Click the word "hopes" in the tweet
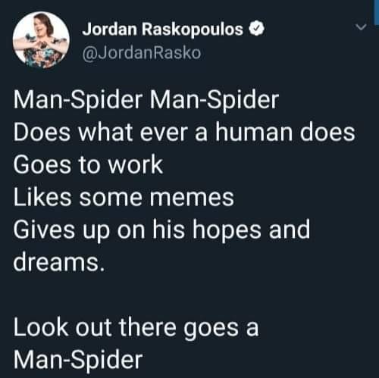The image size is (379, 378). coord(227,230)
